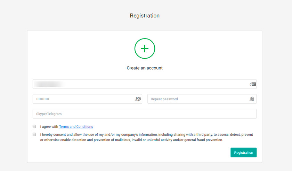Click empty white card area left of Registration button

tap(130, 152)
